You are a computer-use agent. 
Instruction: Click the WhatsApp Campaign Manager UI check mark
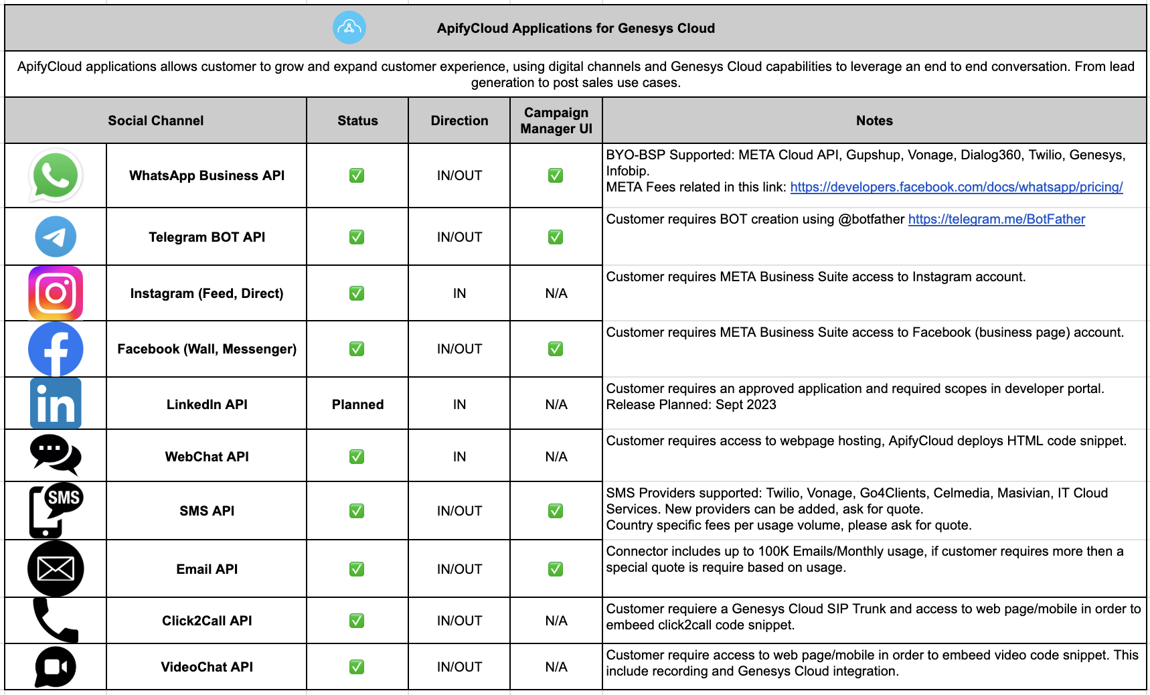[x=556, y=175]
